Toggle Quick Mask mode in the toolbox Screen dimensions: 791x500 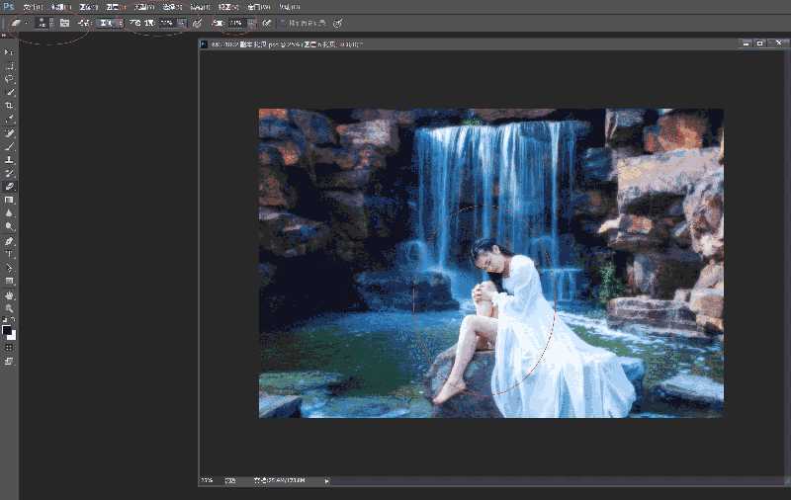click(9, 348)
